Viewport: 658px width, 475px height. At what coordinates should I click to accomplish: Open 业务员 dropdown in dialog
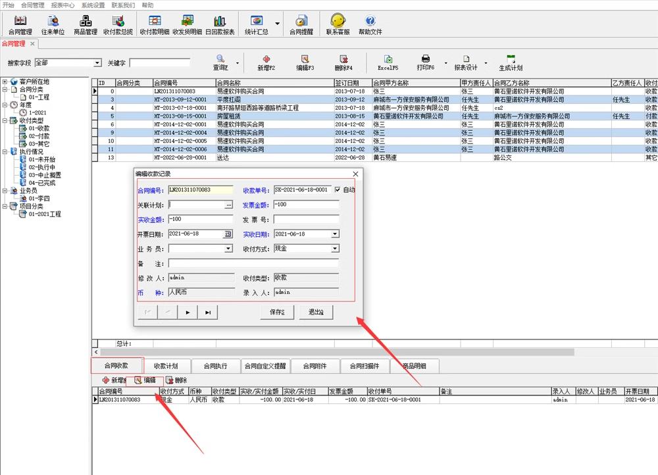228,249
